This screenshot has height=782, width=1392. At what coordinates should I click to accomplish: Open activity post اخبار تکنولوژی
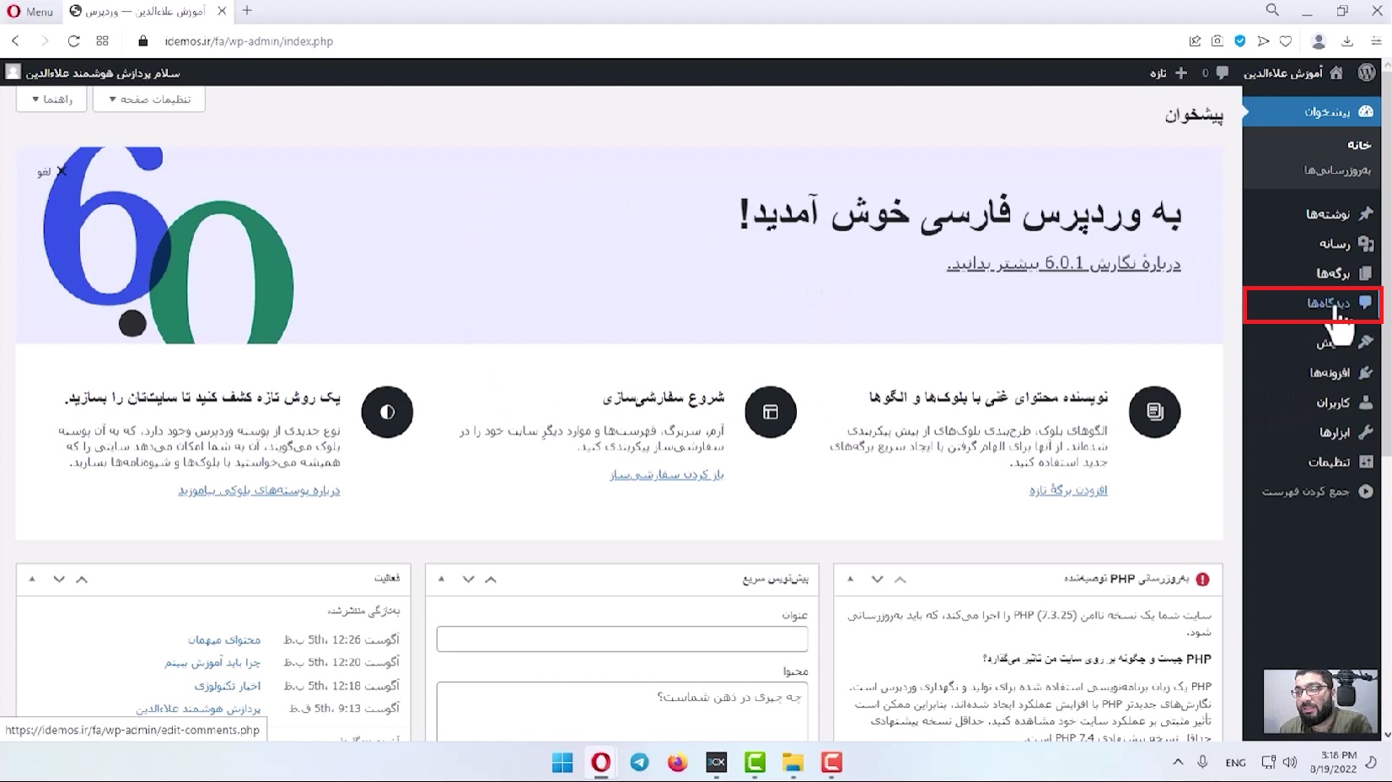pyautogui.click(x=228, y=686)
